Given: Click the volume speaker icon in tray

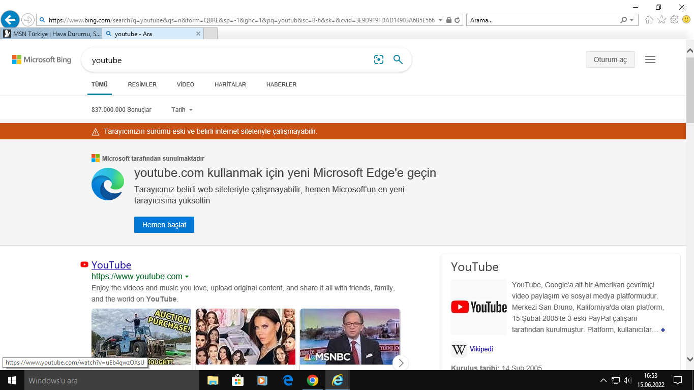Looking at the screenshot, I should click(x=627, y=380).
